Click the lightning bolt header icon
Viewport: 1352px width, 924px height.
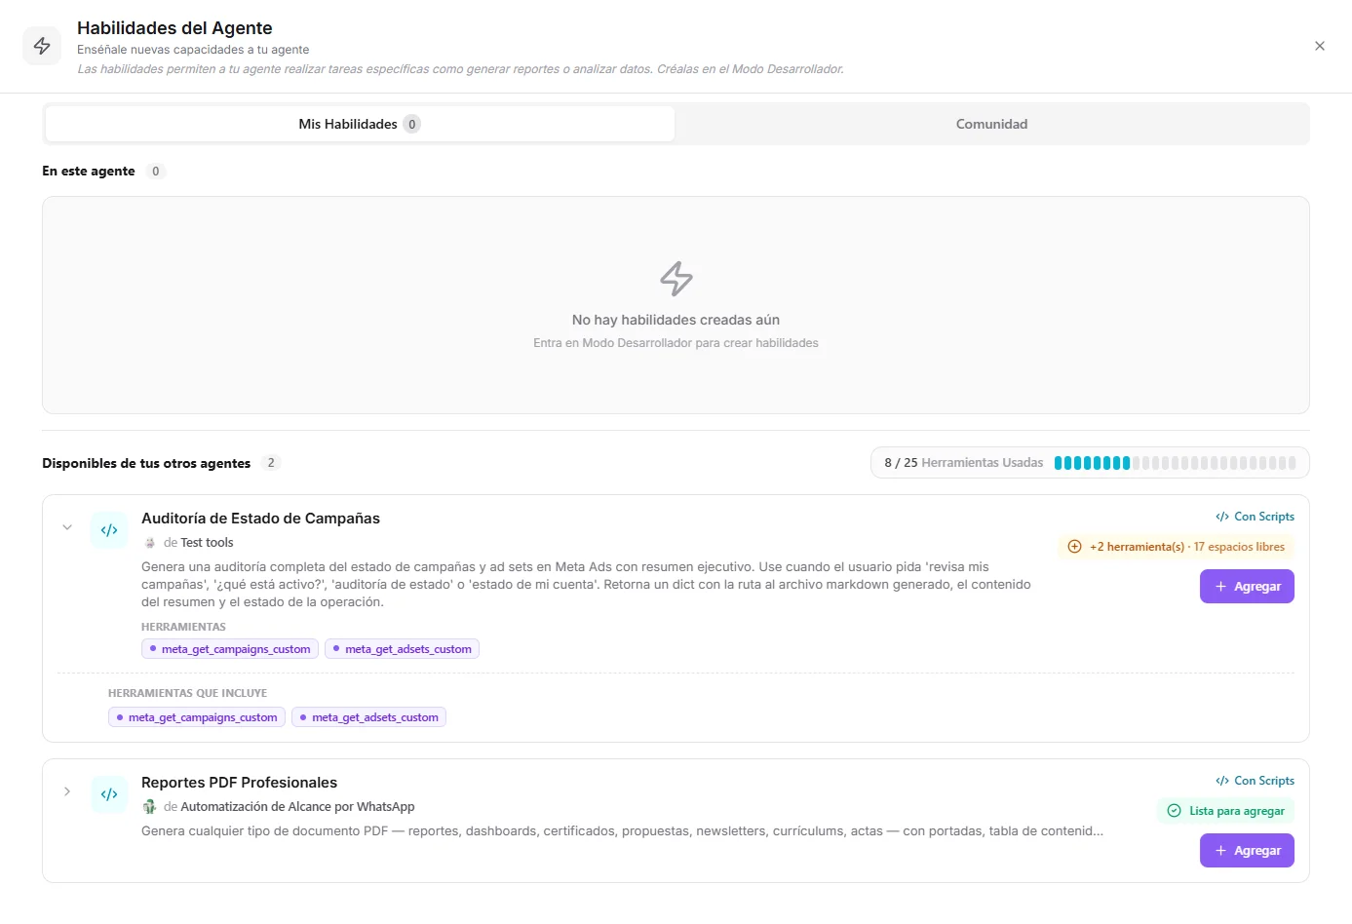click(42, 46)
